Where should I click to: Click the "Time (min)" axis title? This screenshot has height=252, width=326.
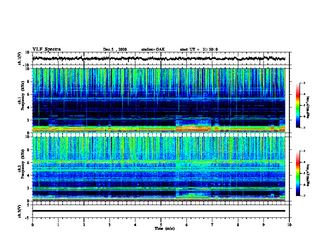pos(165,229)
